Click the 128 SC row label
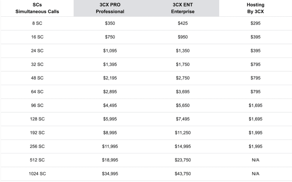 37,119
